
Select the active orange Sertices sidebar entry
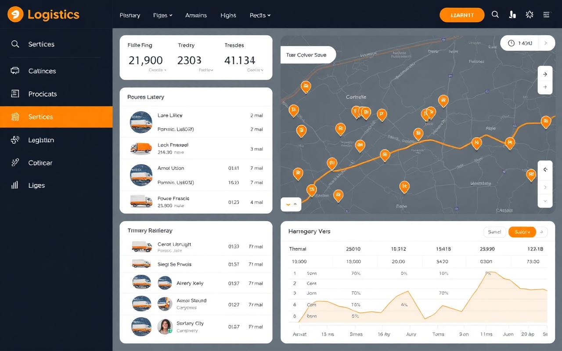point(41,117)
